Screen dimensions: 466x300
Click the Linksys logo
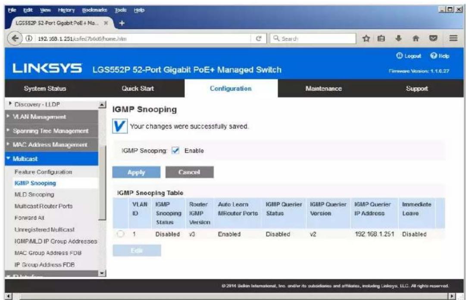(x=47, y=69)
